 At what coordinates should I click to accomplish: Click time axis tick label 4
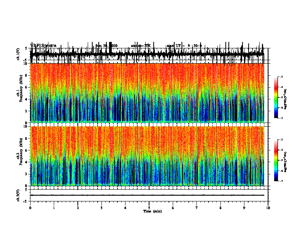pos(125,208)
